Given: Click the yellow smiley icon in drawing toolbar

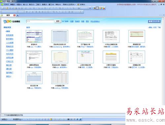Looking at the screenshot, I should 51,119.
